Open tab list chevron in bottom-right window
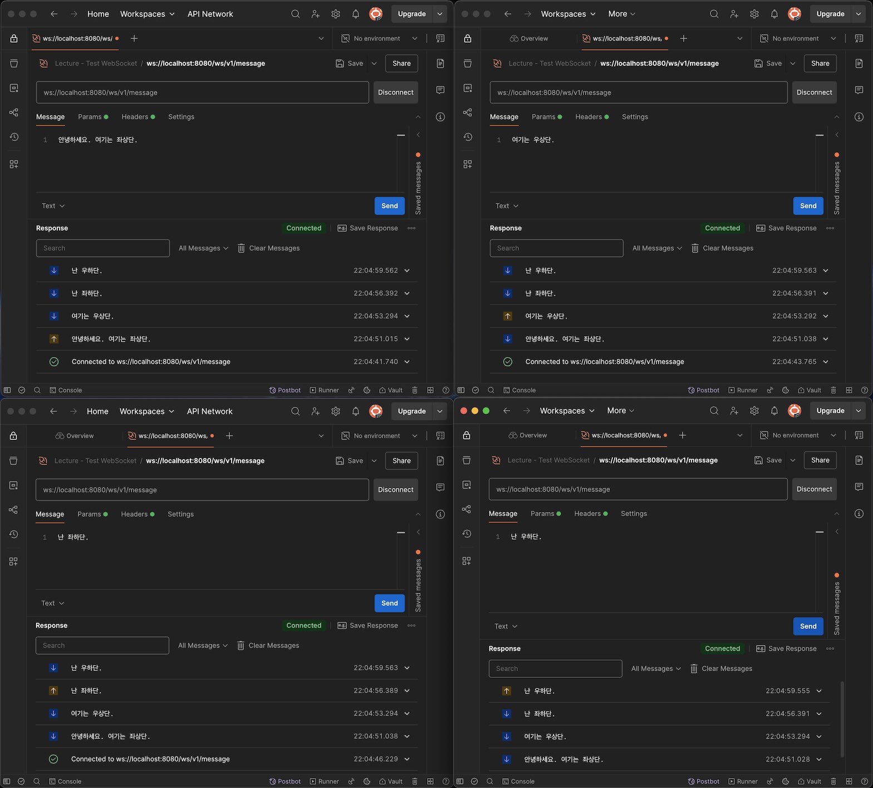873x788 pixels. point(740,435)
